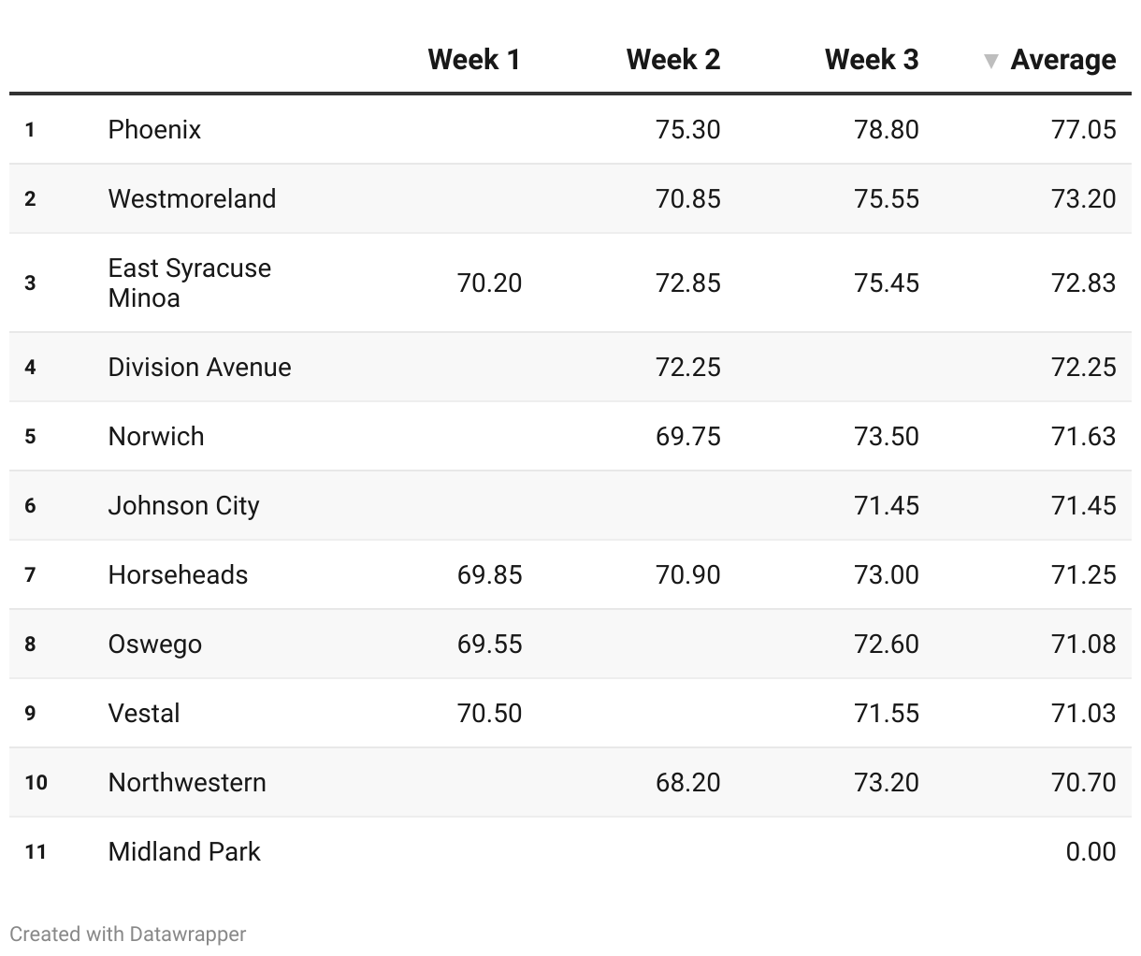Open the Created with Datawrapper link

pos(128,934)
